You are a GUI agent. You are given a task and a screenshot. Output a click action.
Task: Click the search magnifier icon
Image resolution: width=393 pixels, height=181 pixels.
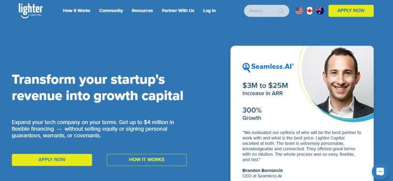point(281,11)
